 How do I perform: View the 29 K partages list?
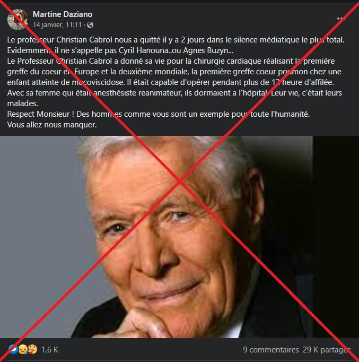327,350
